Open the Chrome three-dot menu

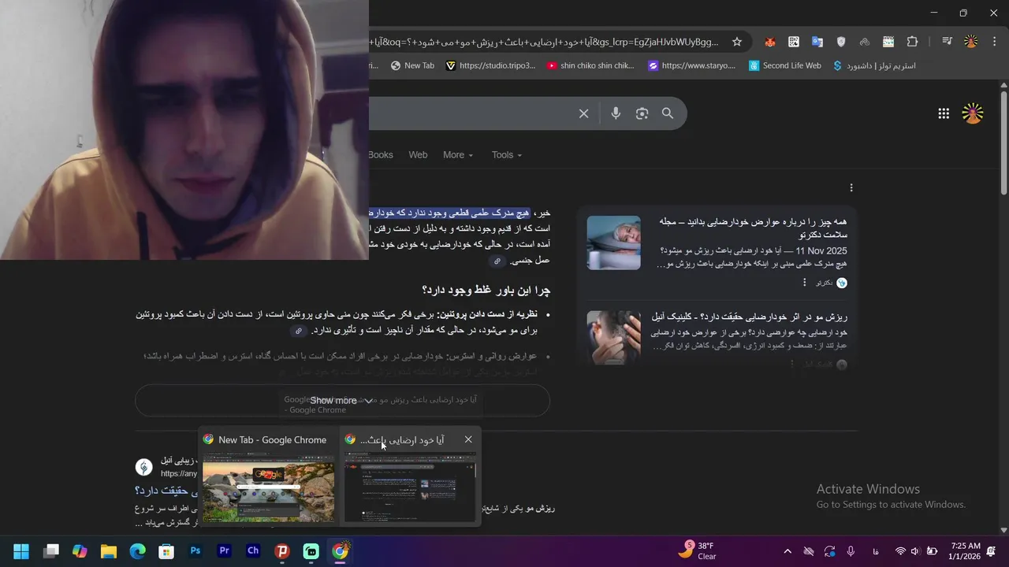(994, 42)
